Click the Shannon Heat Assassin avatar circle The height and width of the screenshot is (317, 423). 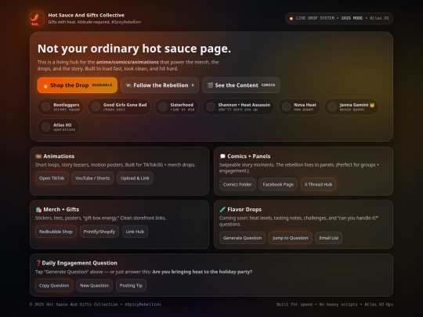211,106
